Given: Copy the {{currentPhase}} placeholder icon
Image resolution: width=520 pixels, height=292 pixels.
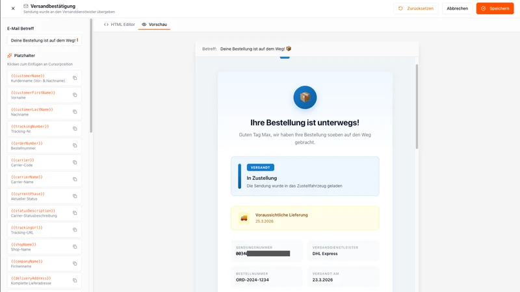Looking at the screenshot, I should point(75,197).
